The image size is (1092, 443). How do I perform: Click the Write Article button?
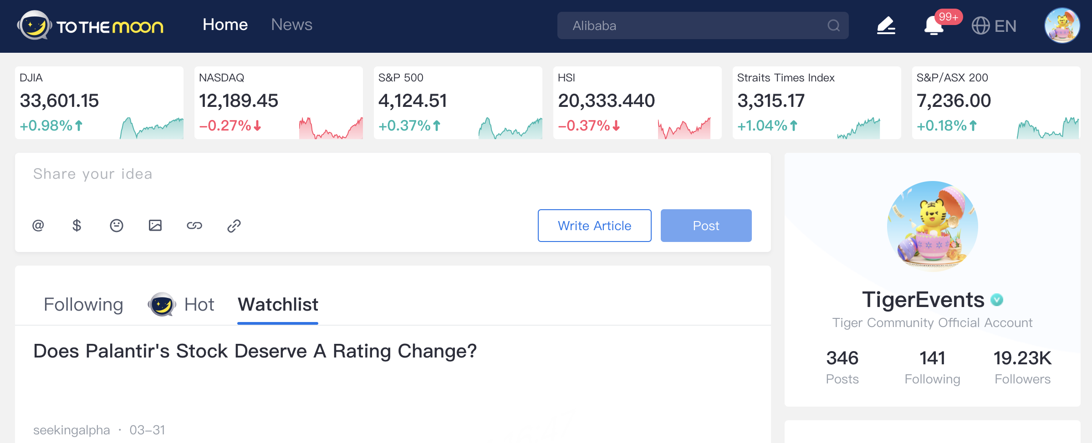tap(594, 226)
